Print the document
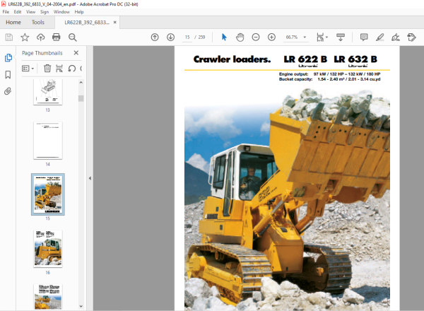The height and width of the screenshot is (311, 424). tap(57, 37)
